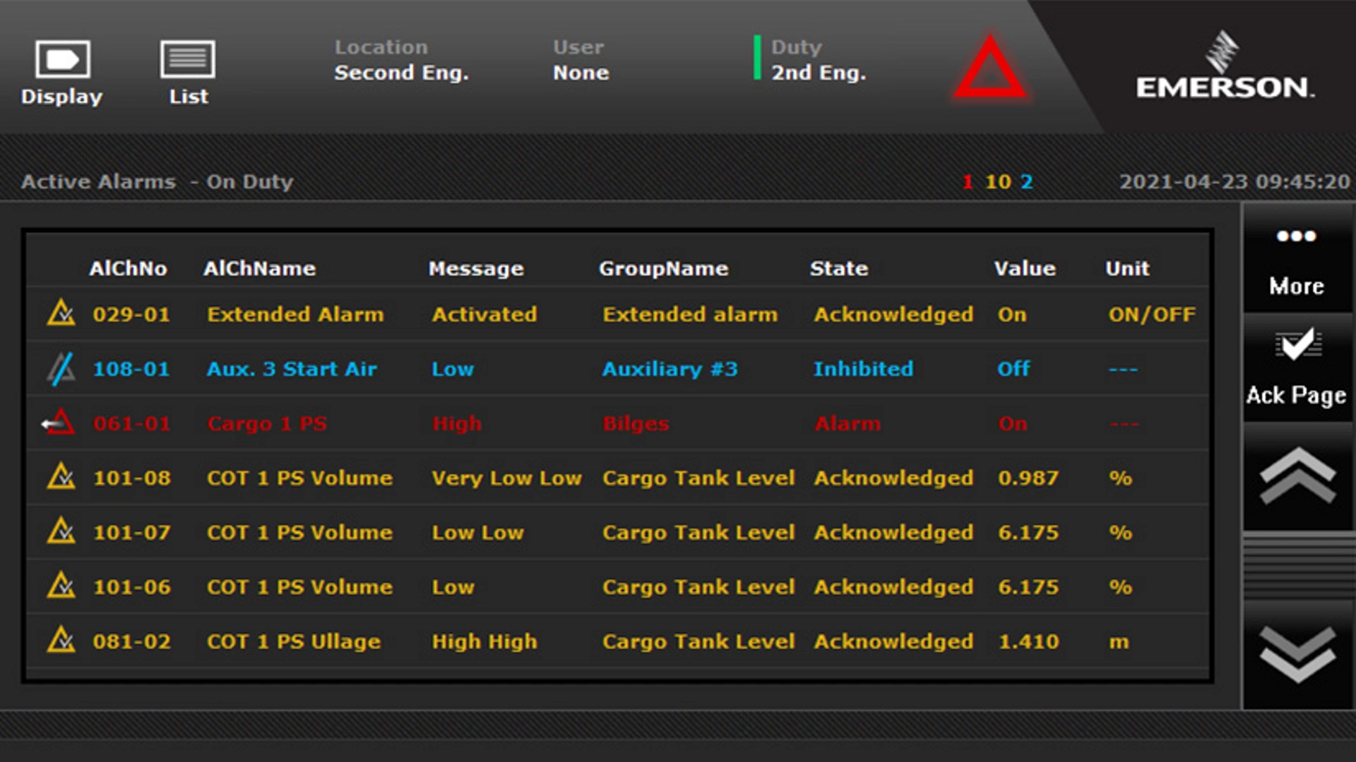The image size is (1356, 762).
Task: Click the red alarm triangle indicator
Action: click(989, 71)
